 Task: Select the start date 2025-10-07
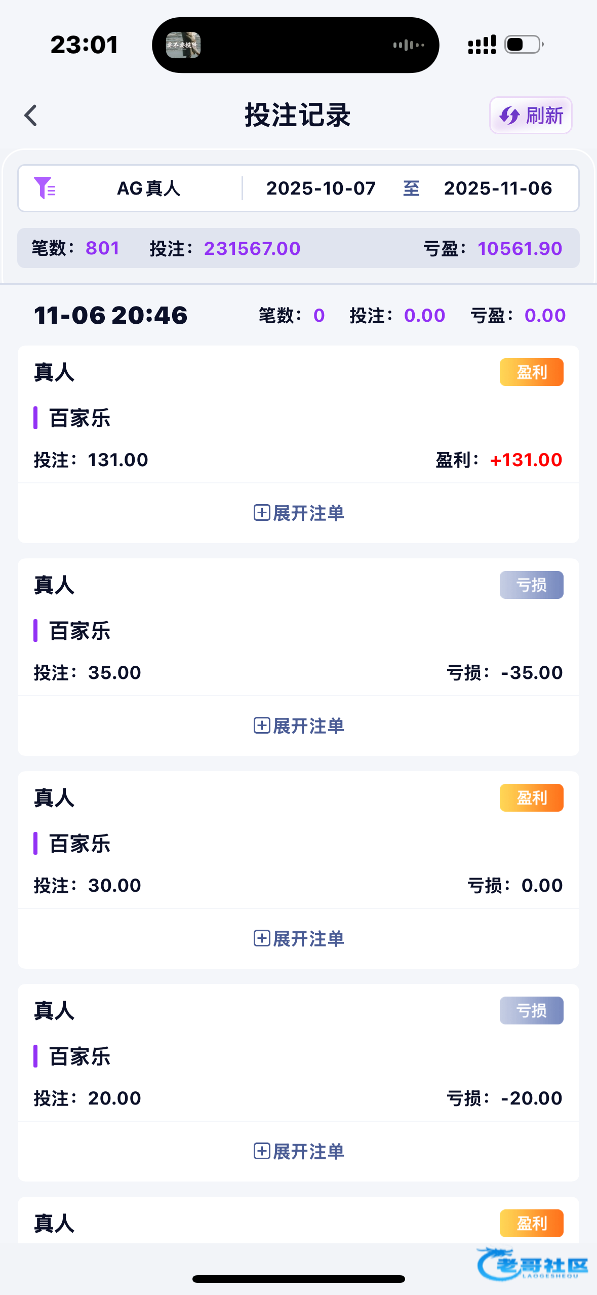321,188
